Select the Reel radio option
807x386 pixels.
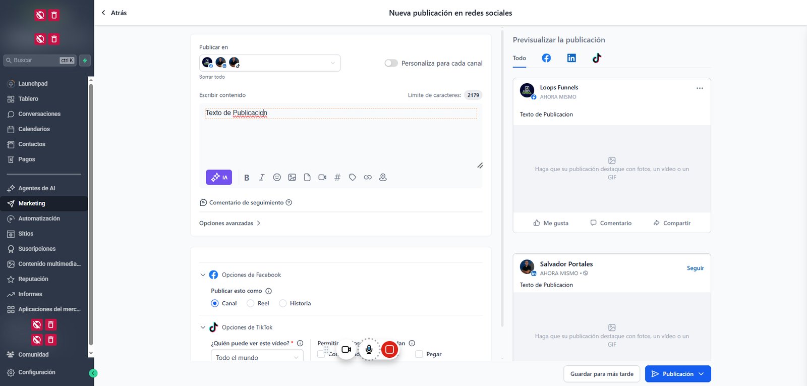[250, 303]
